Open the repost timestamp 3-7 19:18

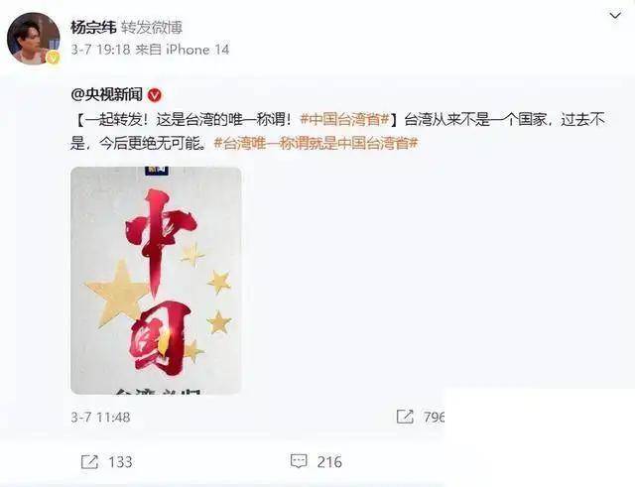coord(100,50)
